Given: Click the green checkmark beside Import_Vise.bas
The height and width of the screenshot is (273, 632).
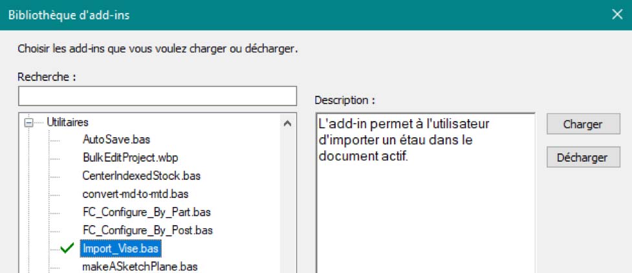Looking at the screenshot, I should click(67, 248).
